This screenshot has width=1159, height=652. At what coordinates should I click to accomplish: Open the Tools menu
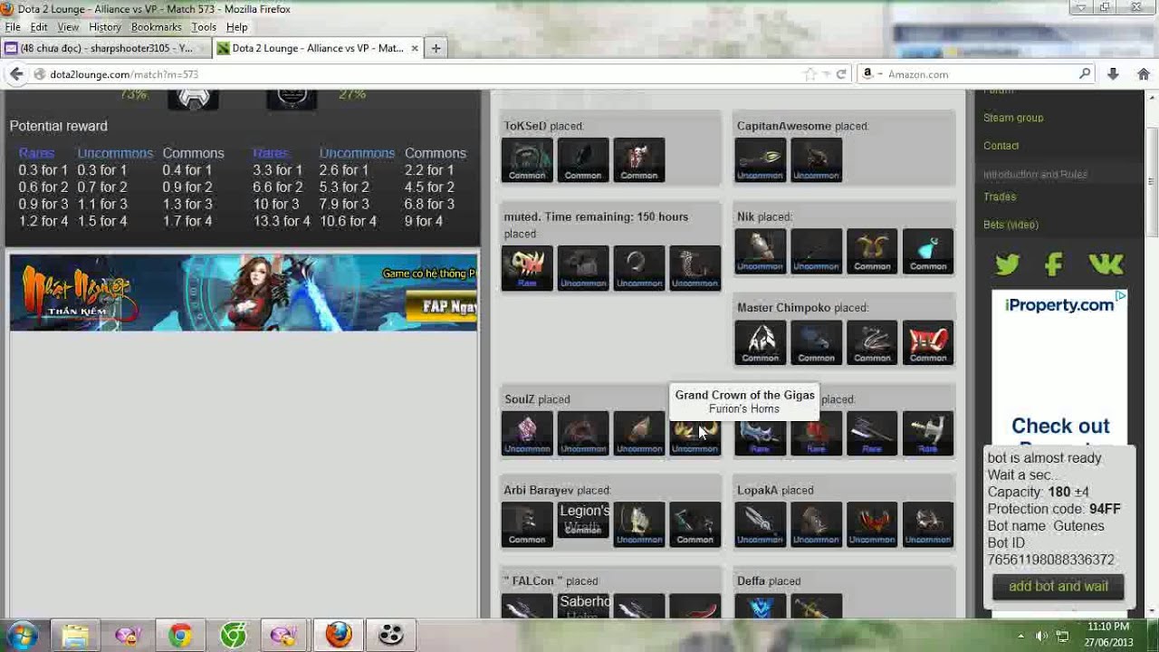(x=204, y=27)
